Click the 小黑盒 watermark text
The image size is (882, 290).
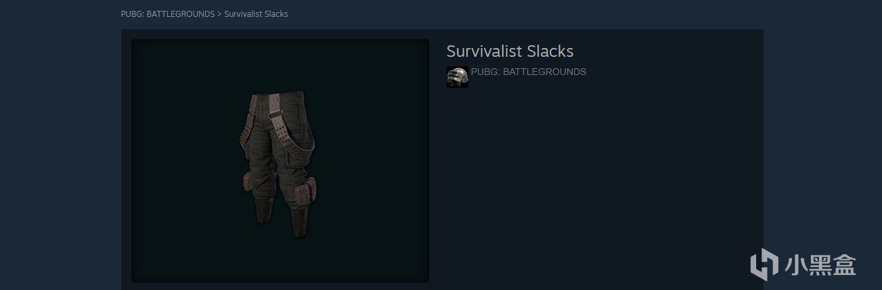click(820, 264)
